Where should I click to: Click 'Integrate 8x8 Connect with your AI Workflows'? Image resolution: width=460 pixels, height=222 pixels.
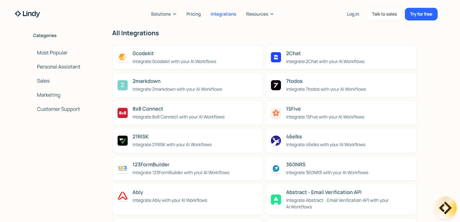(x=179, y=117)
